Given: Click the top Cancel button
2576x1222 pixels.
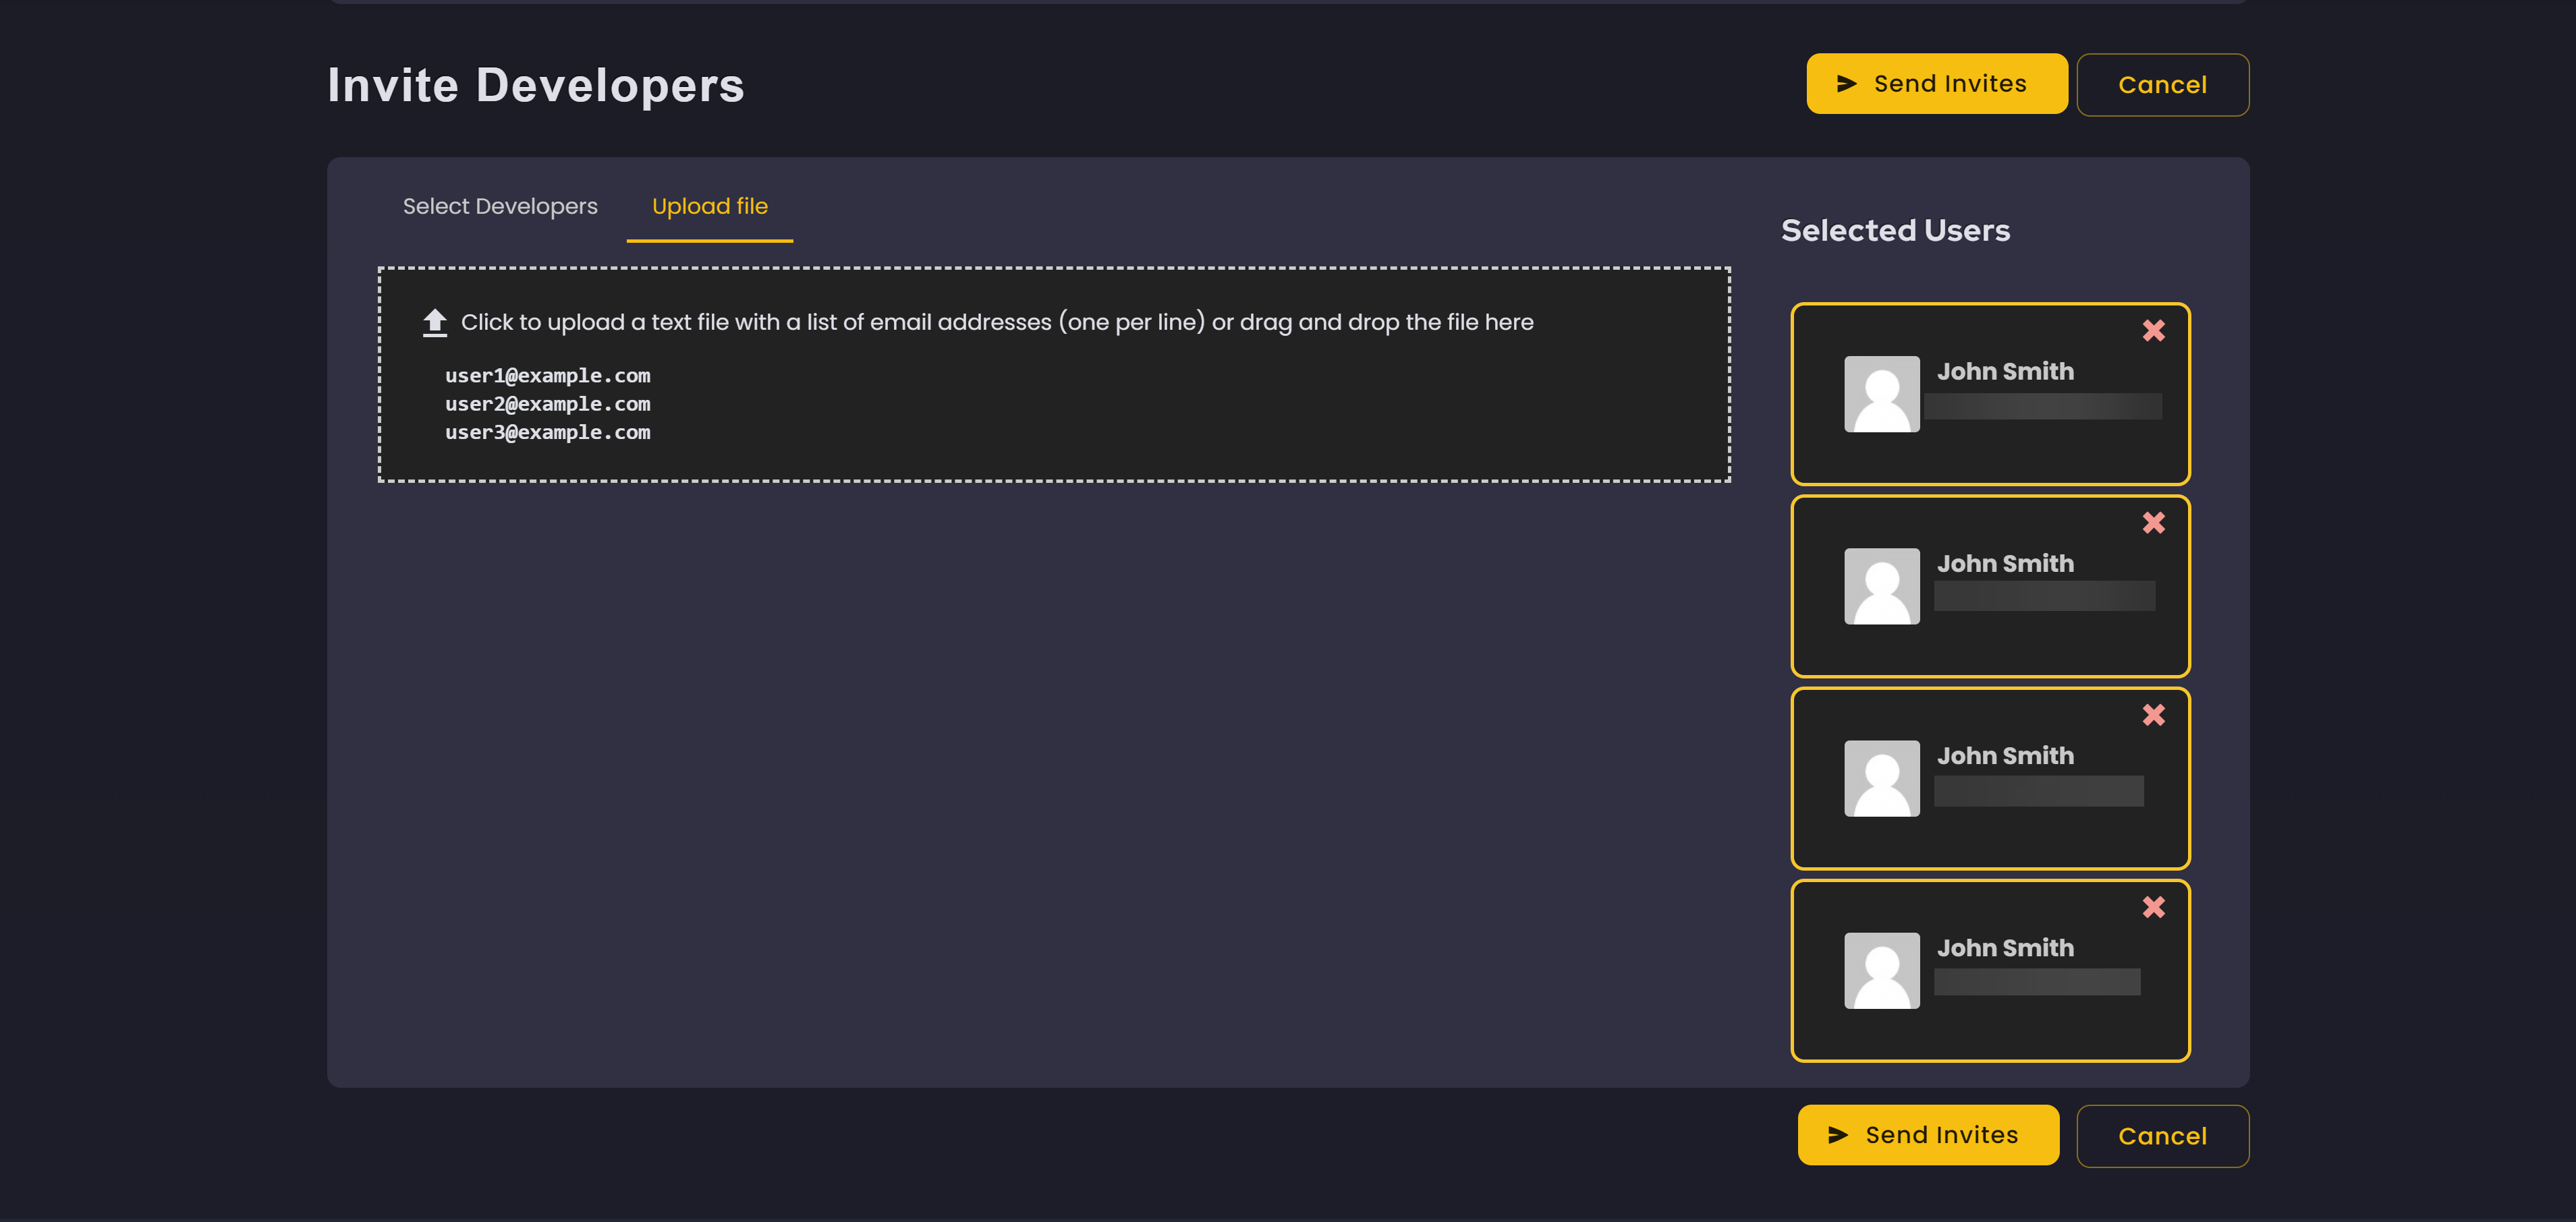Looking at the screenshot, I should point(2162,85).
